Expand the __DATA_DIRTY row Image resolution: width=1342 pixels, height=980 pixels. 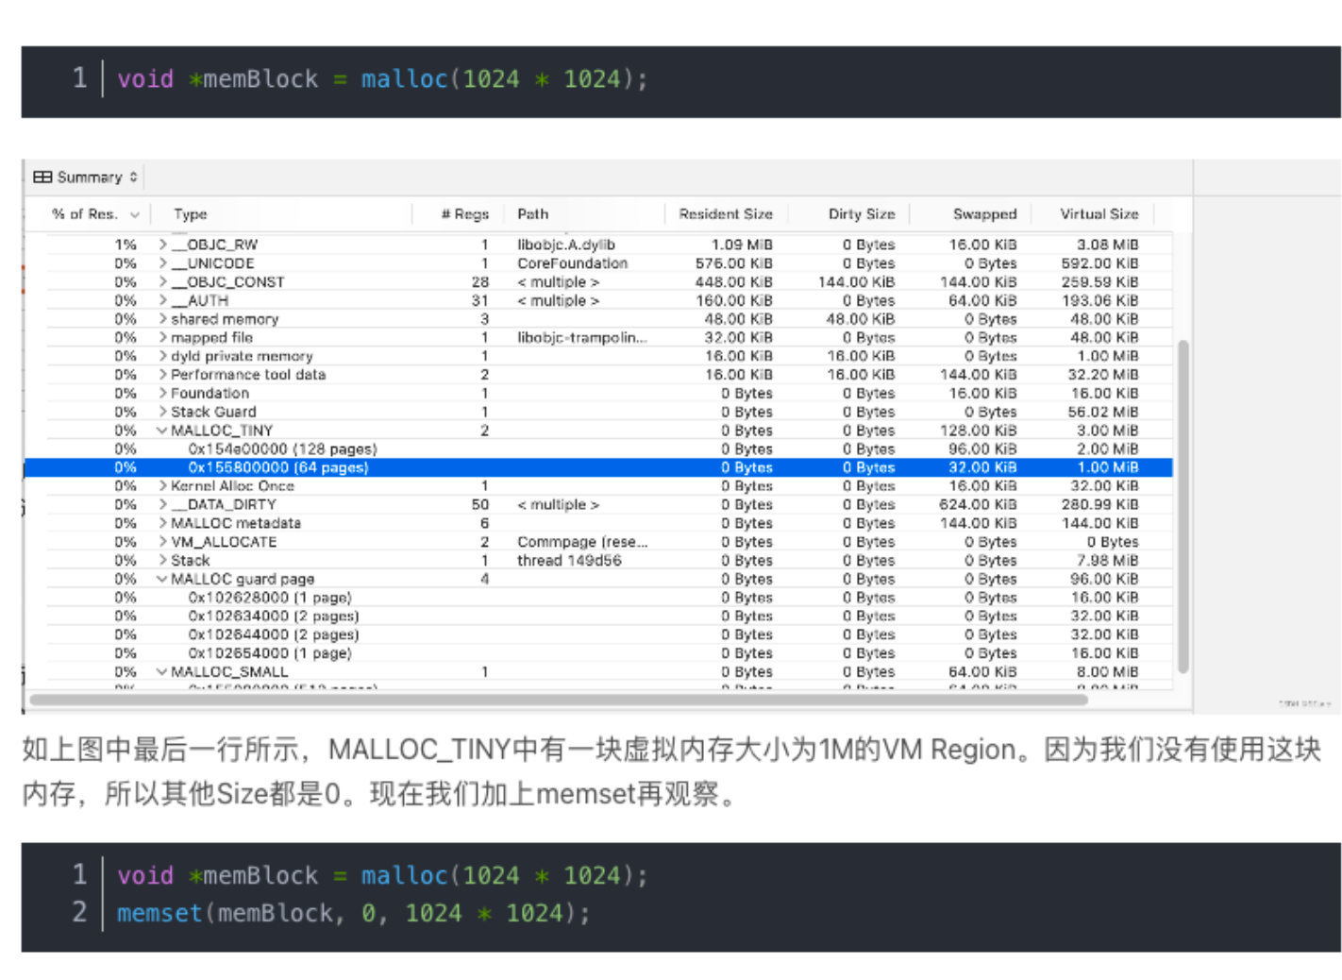coord(162,505)
